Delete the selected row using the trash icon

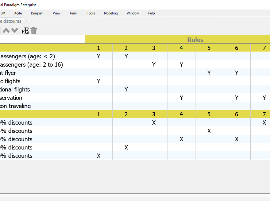[x=34, y=30]
